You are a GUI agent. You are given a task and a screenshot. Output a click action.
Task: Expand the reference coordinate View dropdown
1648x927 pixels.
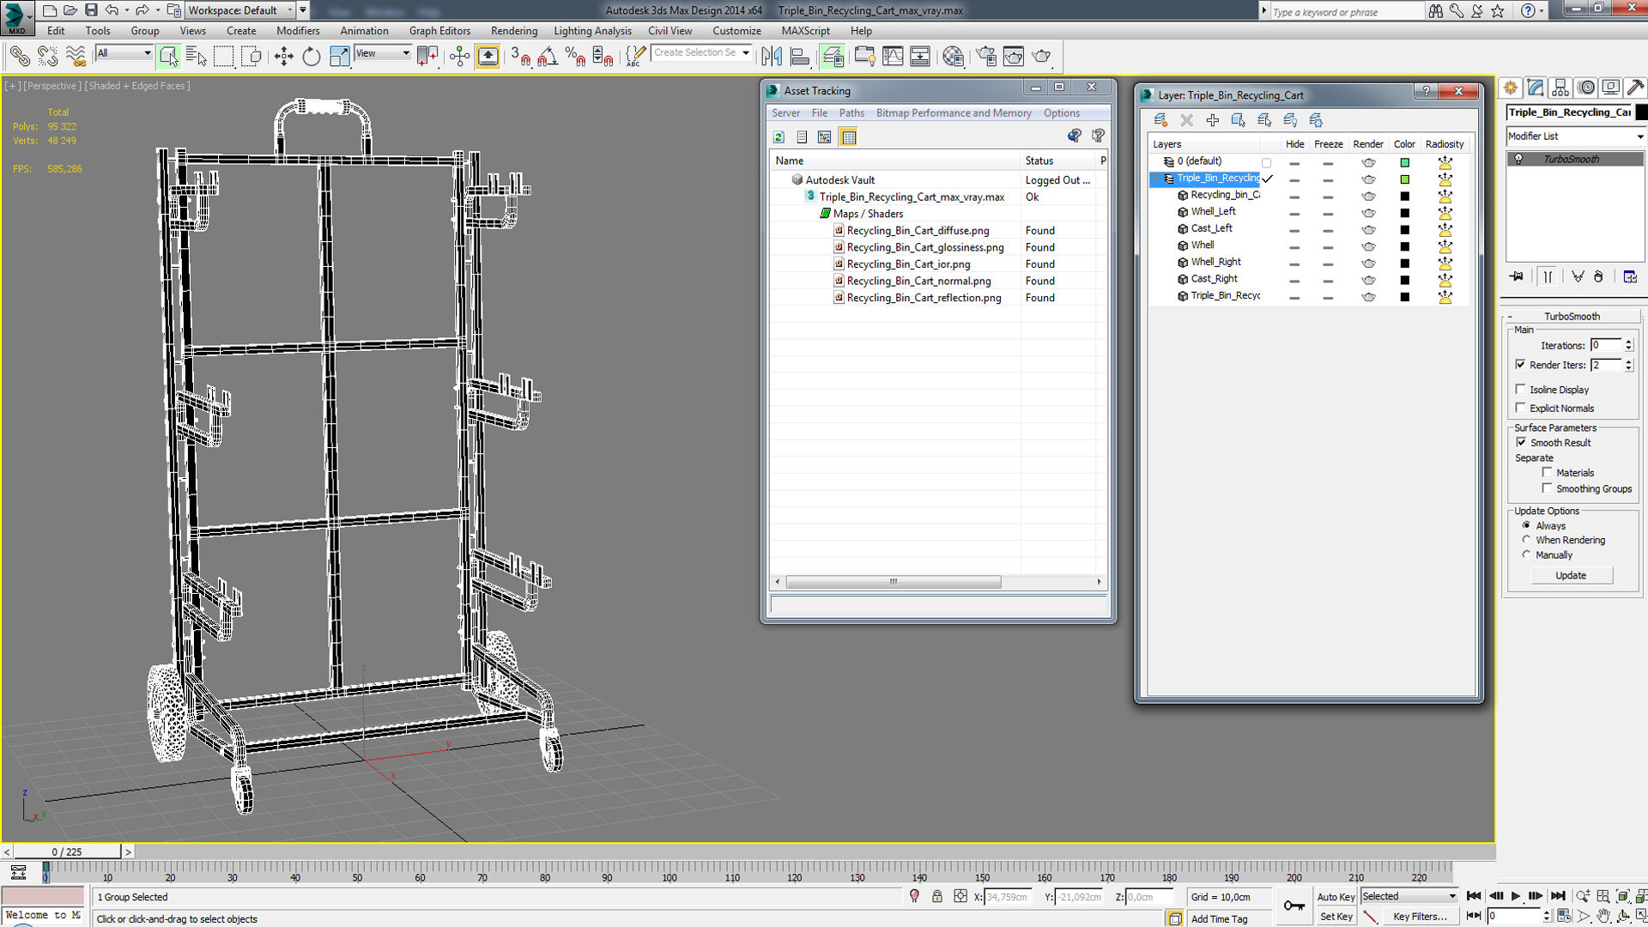pyautogui.click(x=383, y=53)
